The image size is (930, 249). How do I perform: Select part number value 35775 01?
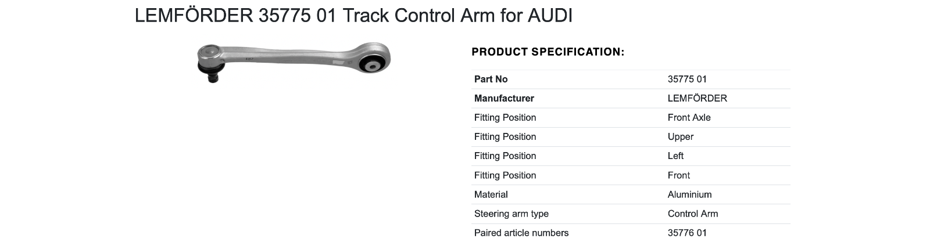point(687,79)
